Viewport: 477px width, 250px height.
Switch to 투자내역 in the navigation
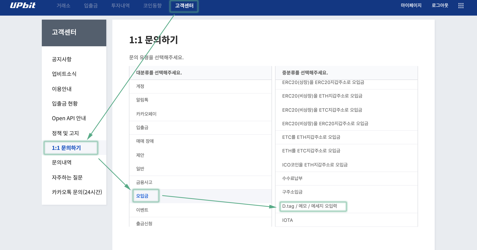(x=120, y=6)
